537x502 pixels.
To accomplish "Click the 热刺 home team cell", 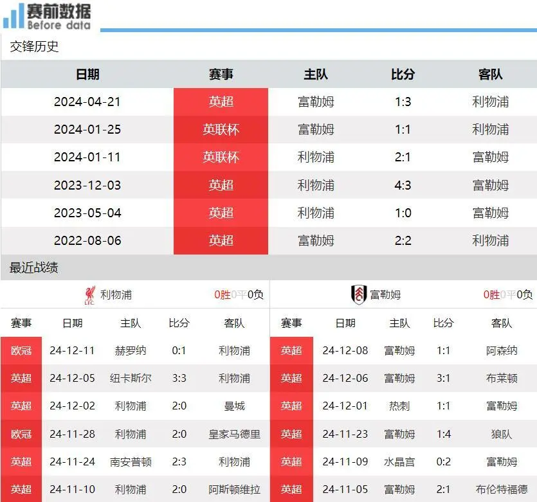I will click(399, 406).
